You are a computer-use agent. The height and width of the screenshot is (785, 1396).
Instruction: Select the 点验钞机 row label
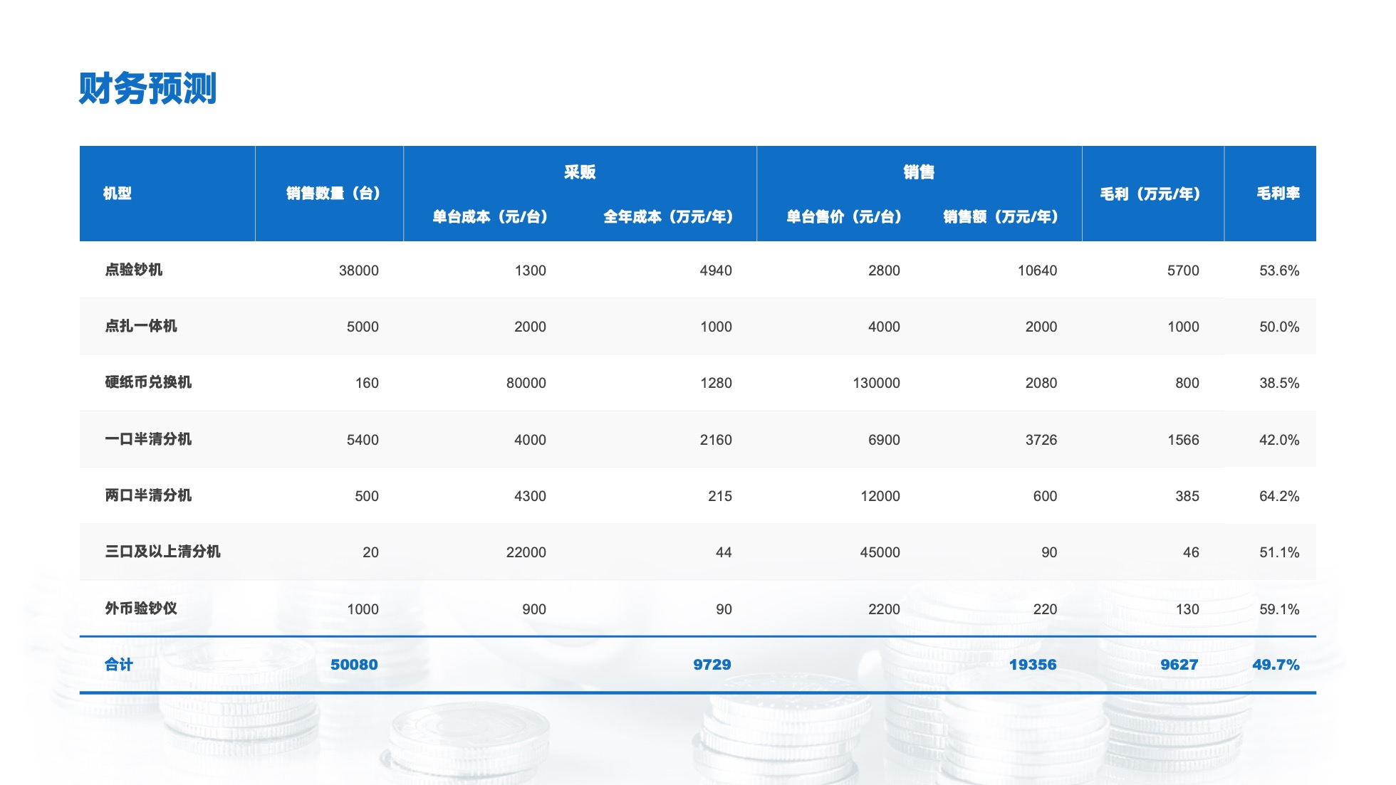pyautogui.click(x=134, y=270)
